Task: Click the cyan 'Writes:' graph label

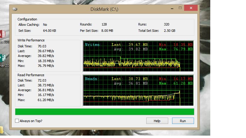Action: pyautogui.click(x=93, y=45)
